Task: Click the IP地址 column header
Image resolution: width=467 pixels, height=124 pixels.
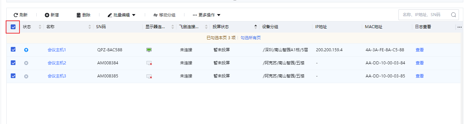Action: tap(321, 27)
